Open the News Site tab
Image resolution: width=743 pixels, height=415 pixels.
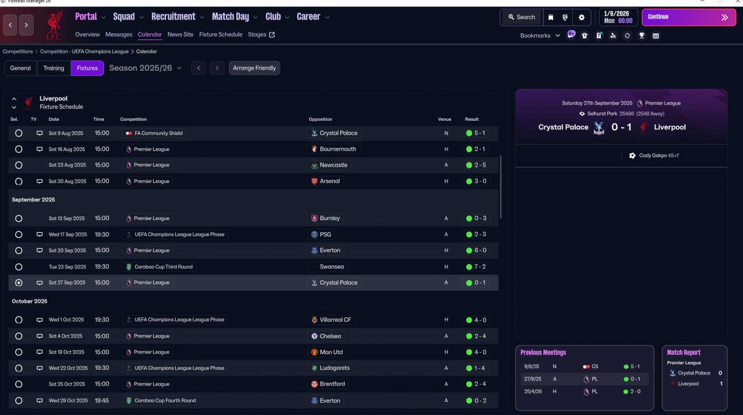(180, 34)
